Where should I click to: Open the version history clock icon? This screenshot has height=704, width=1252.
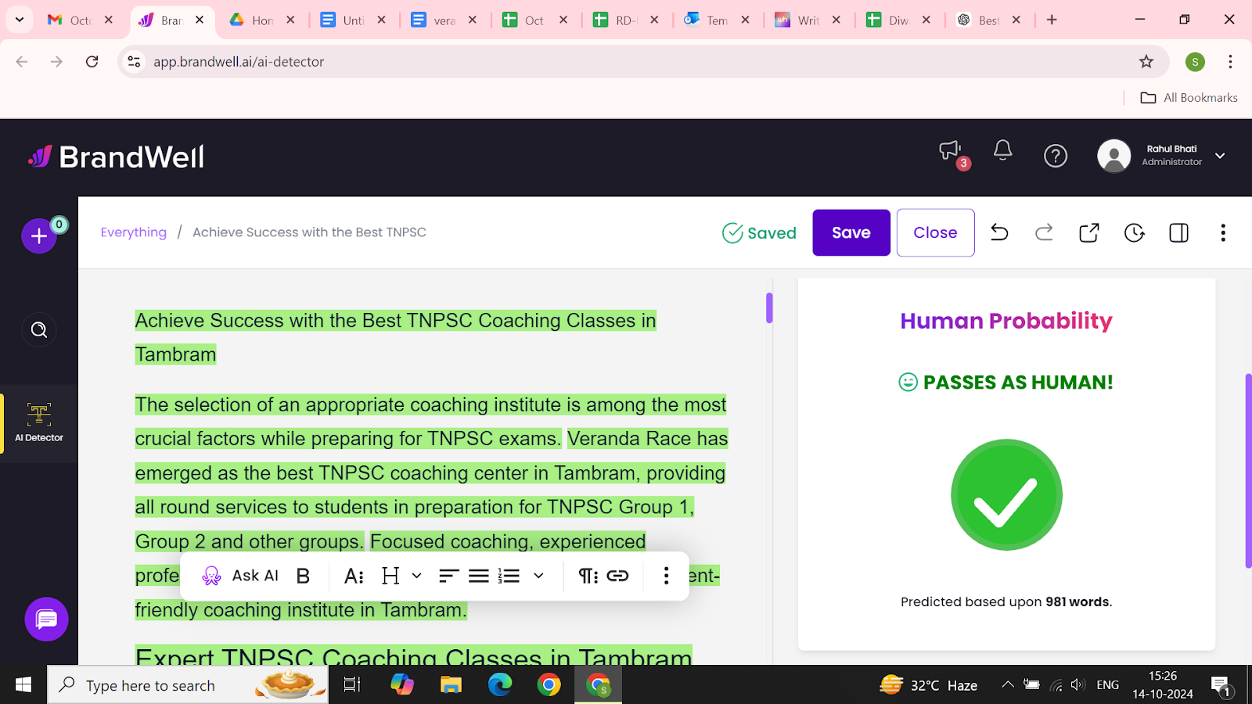(x=1134, y=232)
